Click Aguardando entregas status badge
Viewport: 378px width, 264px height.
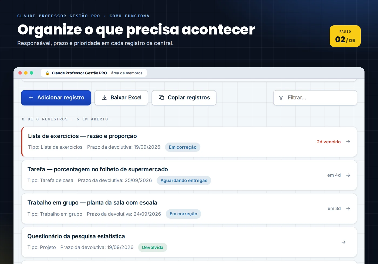point(184,180)
